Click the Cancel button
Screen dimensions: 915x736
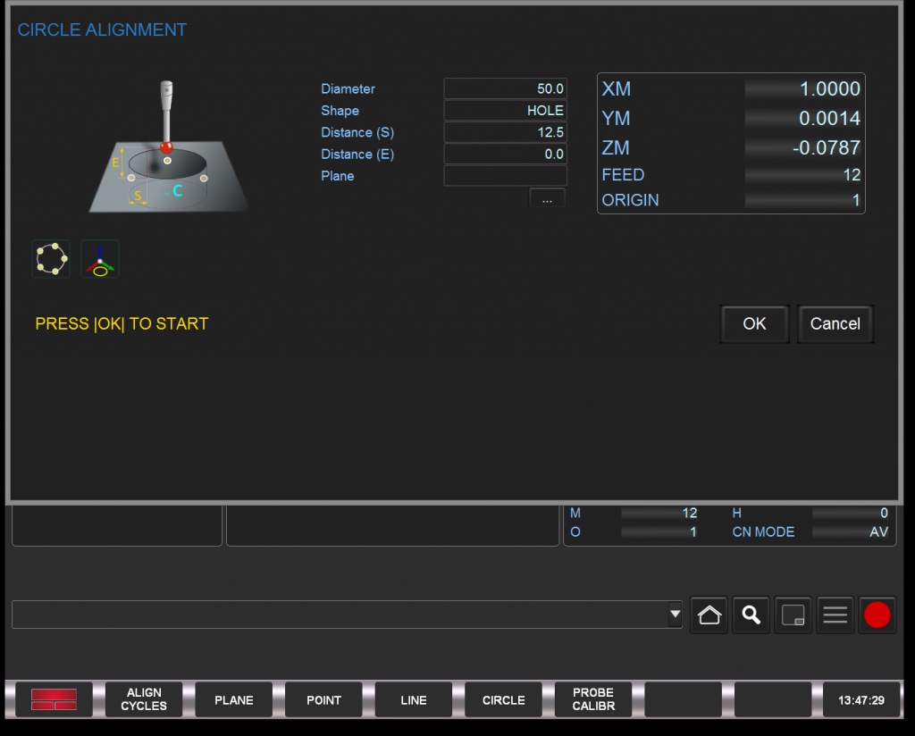(835, 324)
